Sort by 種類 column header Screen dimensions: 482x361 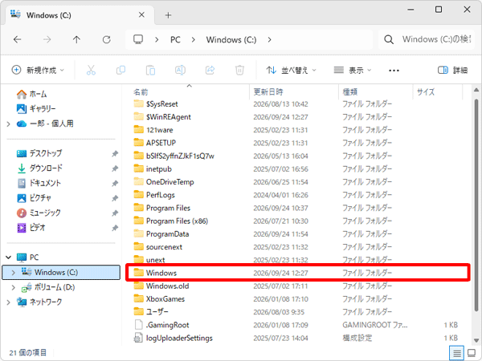[x=350, y=91]
